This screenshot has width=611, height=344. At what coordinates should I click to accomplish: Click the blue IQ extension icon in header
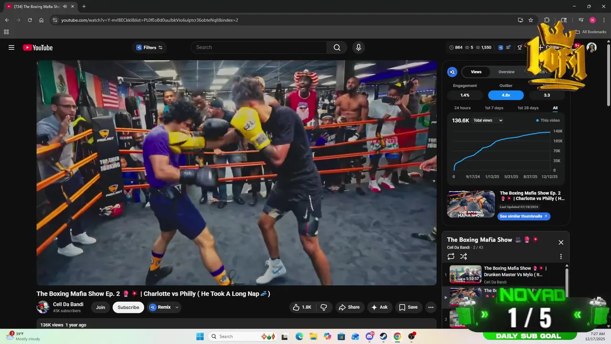tap(500, 47)
